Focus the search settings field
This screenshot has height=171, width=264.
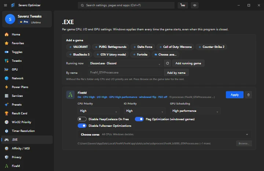(126, 5)
